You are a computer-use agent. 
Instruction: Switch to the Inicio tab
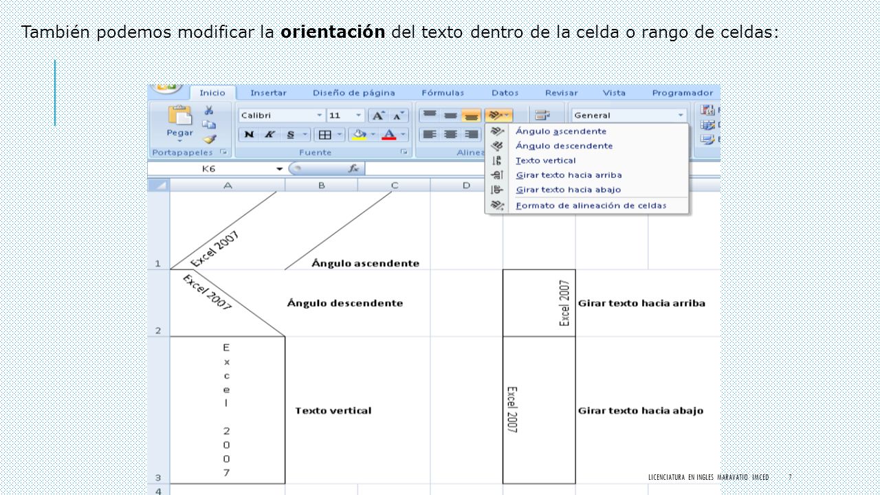point(212,93)
